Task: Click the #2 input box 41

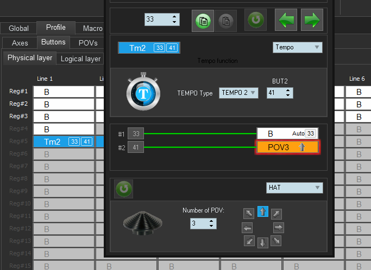Action: tap(136, 147)
